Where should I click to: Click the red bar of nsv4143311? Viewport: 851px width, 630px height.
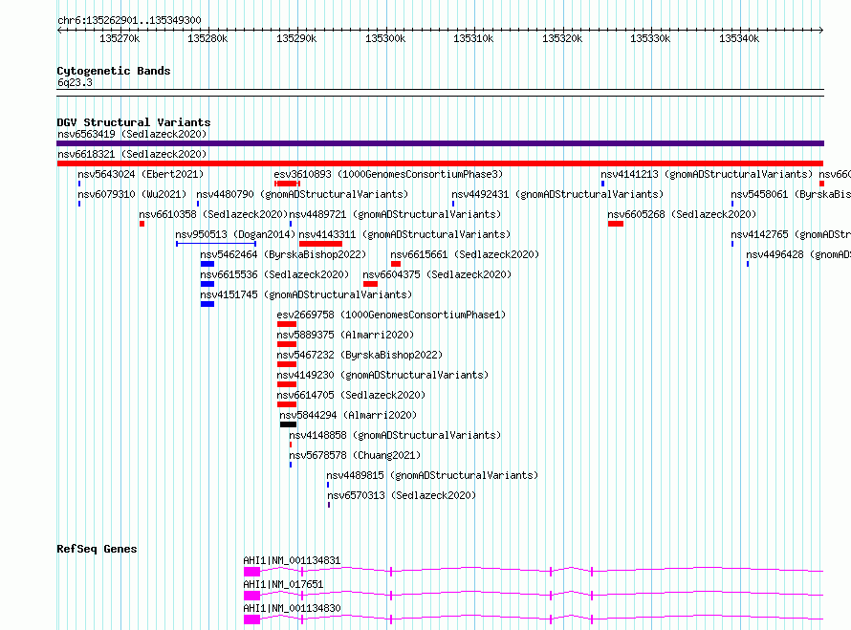tap(320, 244)
